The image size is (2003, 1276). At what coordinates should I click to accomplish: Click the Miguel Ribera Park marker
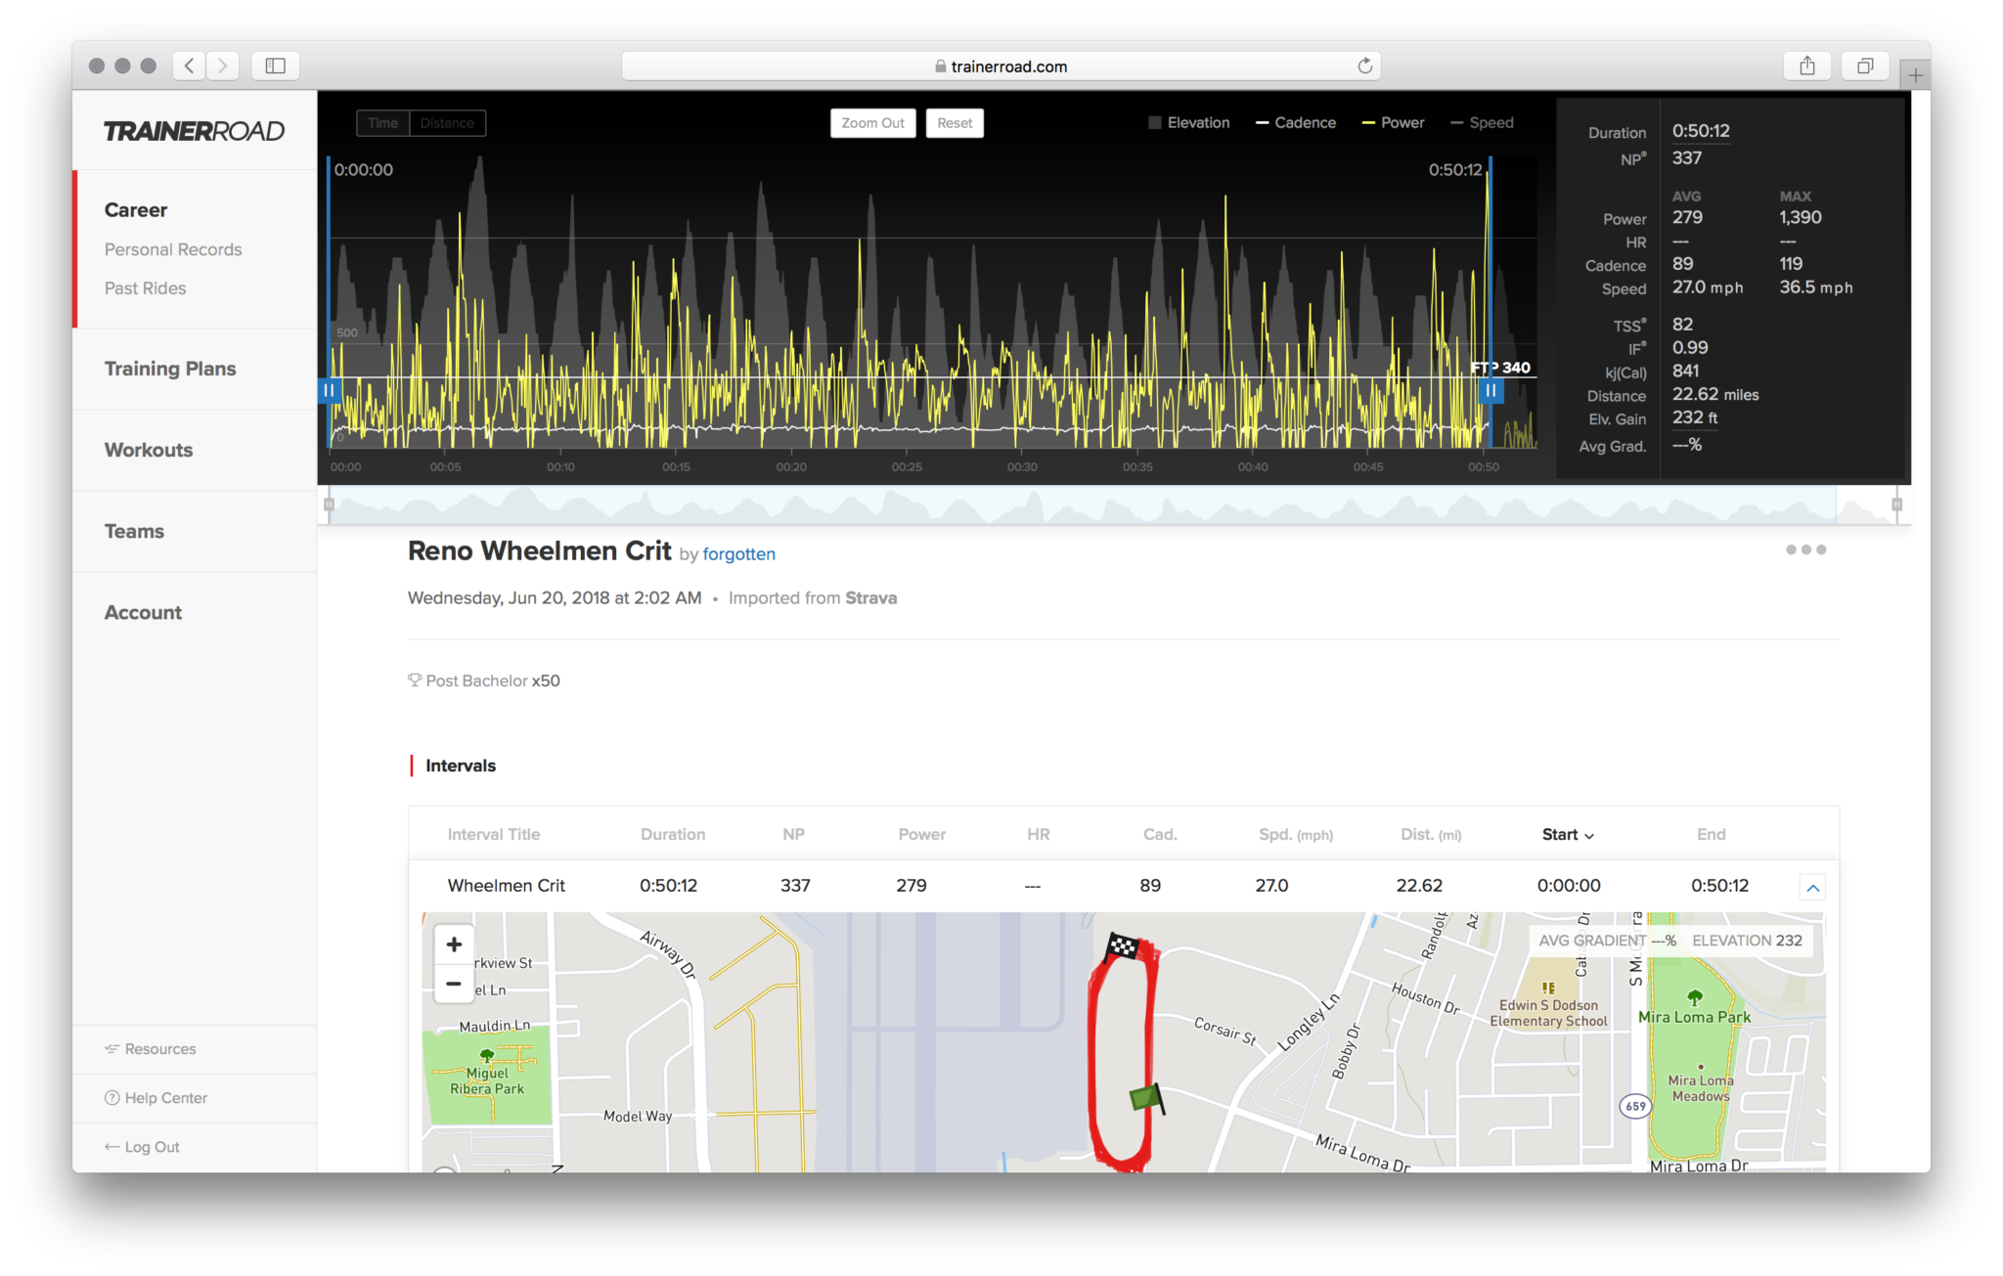(486, 1055)
